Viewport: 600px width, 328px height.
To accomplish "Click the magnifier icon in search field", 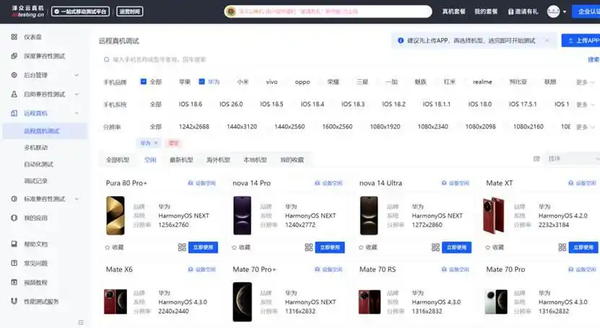I will pos(106,60).
